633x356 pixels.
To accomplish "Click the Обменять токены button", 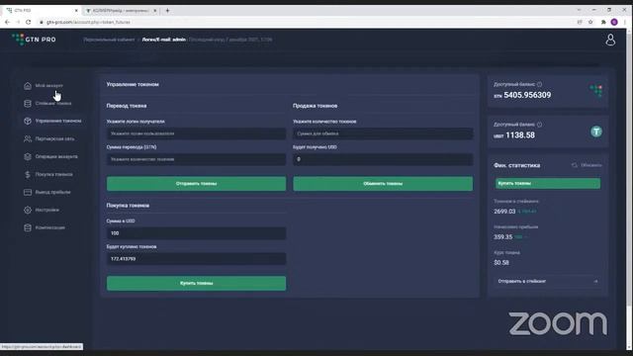I will click(383, 184).
